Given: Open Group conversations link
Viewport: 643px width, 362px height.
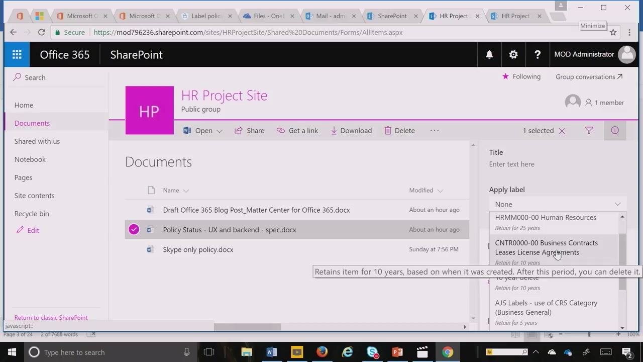Looking at the screenshot, I should [x=589, y=77].
